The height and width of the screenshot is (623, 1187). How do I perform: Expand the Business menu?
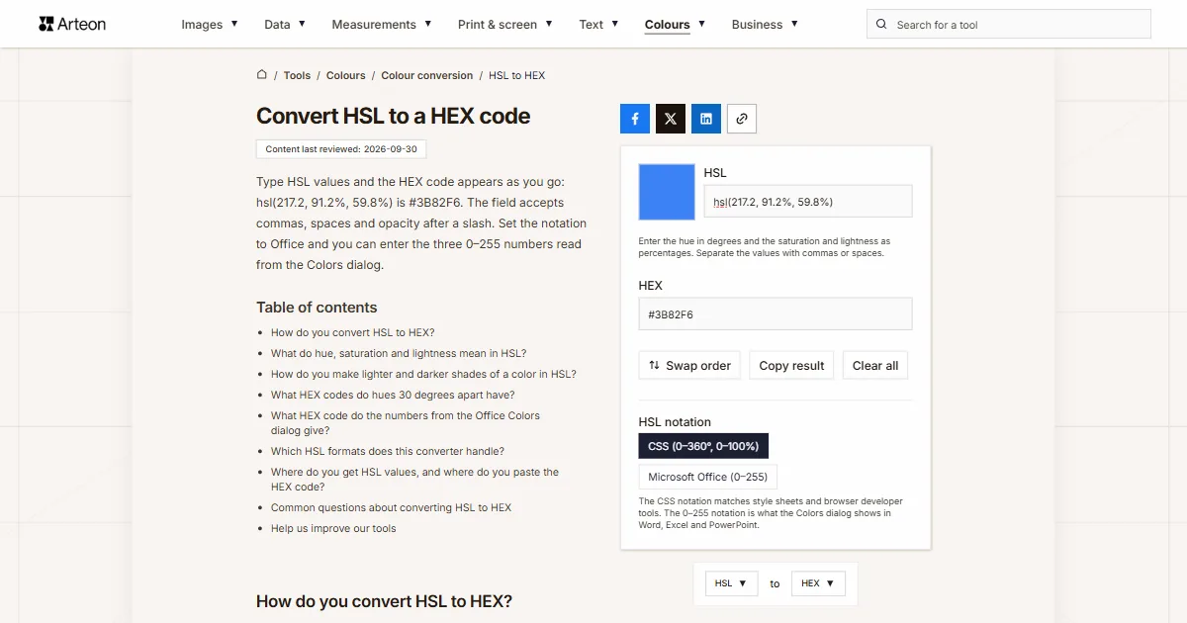[765, 24]
